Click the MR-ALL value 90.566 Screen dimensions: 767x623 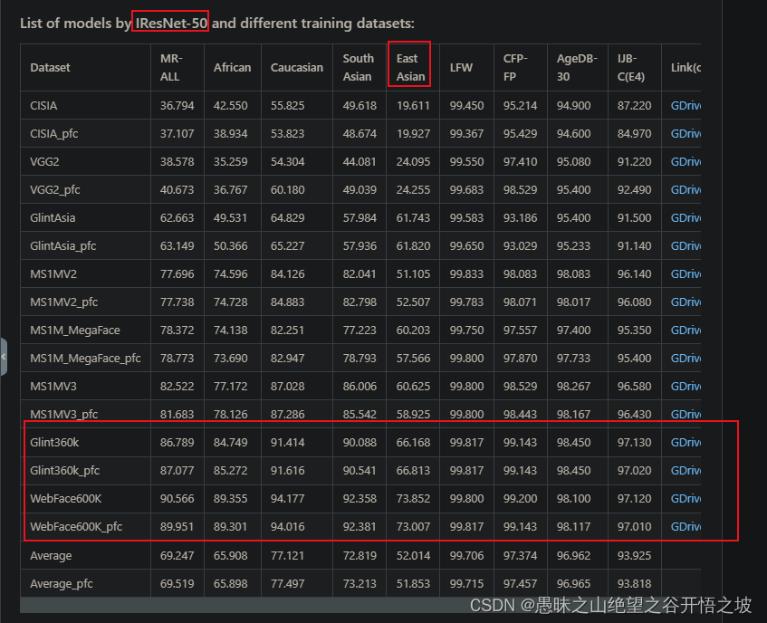177,499
